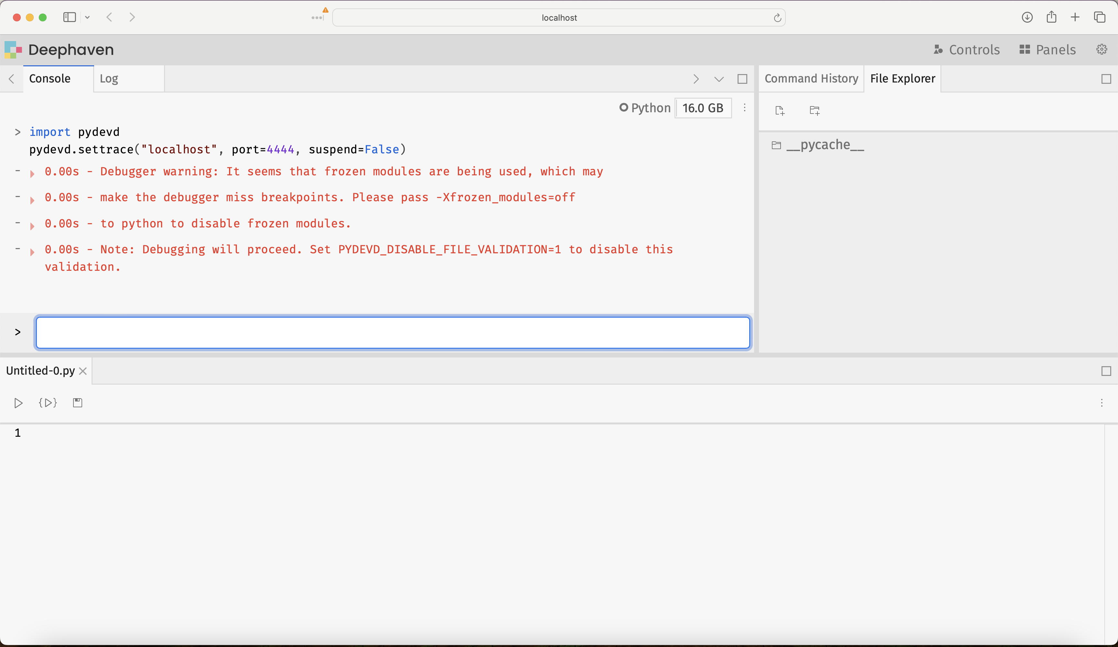This screenshot has width=1118, height=647.
Task: Create a new folder in File Explorer
Action: coord(815,111)
